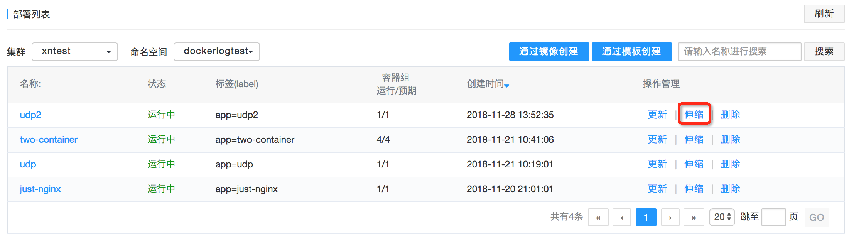Open the 通过镜像创建 creation dialog
Viewport: 854px width, 250px height.
click(x=549, y=51)
